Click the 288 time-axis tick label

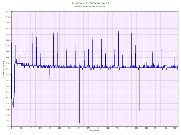point(50,128)
